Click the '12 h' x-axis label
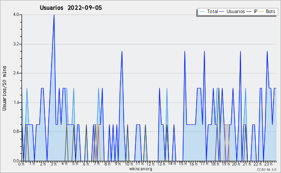This screenshot has width=281, height=173. pos(150,164)
